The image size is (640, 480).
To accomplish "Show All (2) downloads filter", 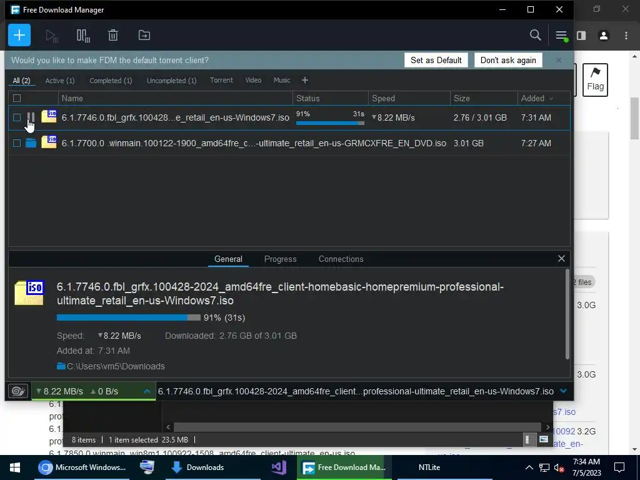I will coord(22,81).
